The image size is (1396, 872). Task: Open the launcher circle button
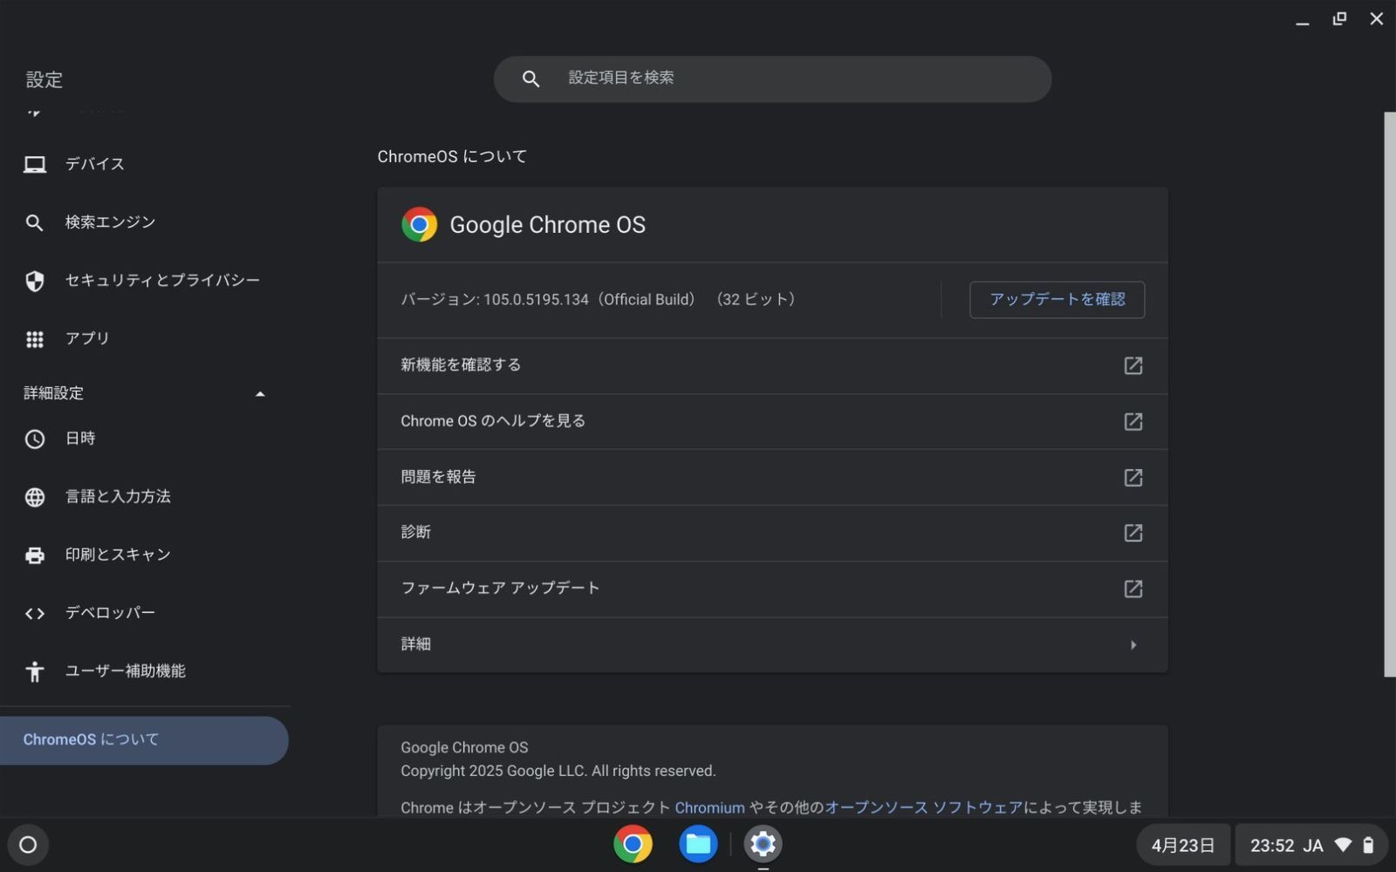[x=28, y=844]
